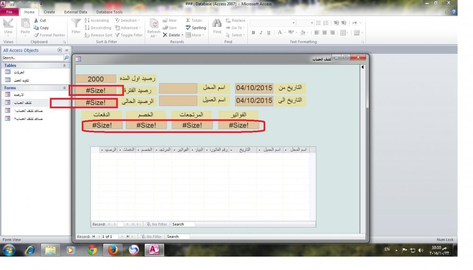The height and width of the screenshot is (270, 473).
Task: Click Totals in Records group
Action: (x=194, y=20)
